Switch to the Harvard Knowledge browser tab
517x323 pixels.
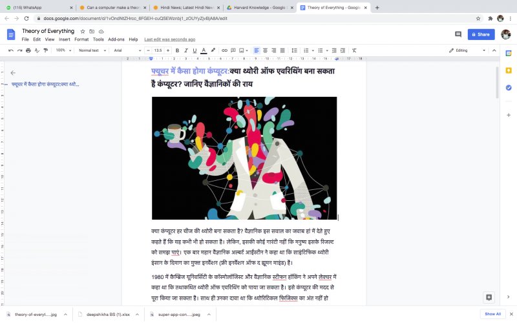click(260, 8)
